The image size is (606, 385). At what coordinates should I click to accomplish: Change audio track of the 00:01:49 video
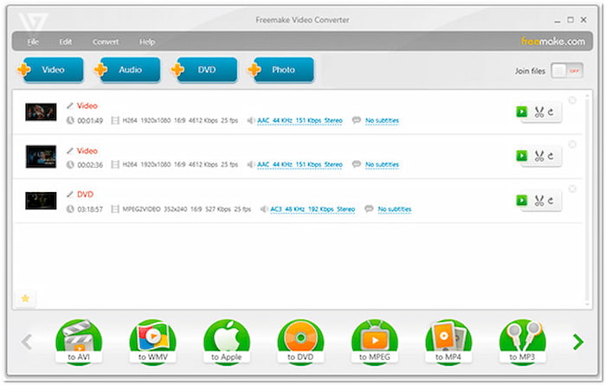tap(300, 120)
